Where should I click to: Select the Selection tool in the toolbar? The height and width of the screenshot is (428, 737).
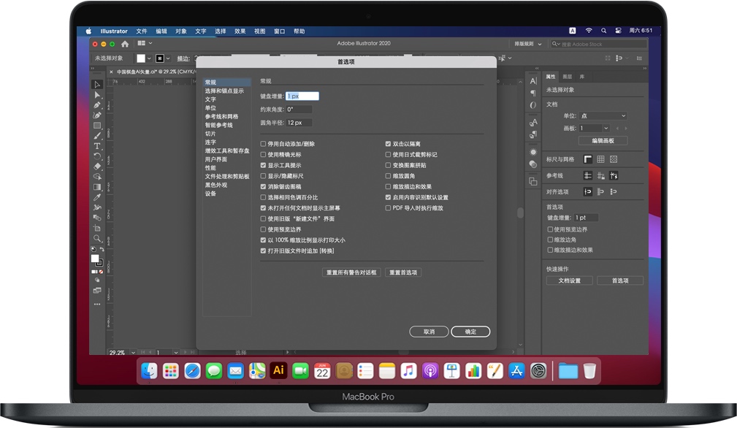[x=97, y=84]
